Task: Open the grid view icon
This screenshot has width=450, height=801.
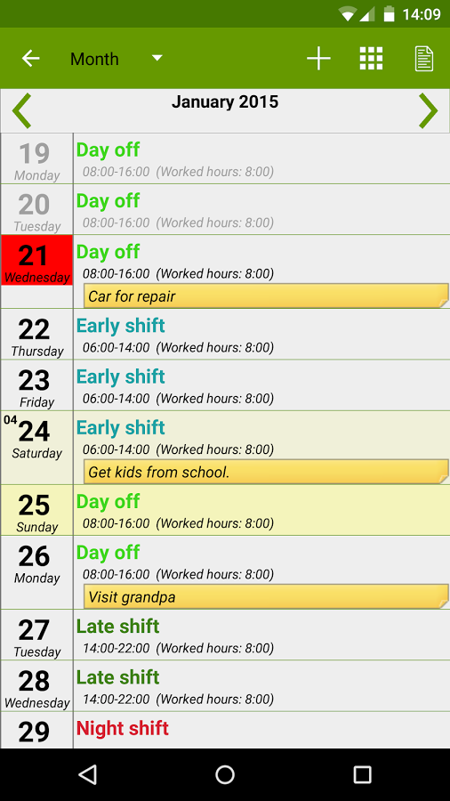Action: [x=371, y=58]
